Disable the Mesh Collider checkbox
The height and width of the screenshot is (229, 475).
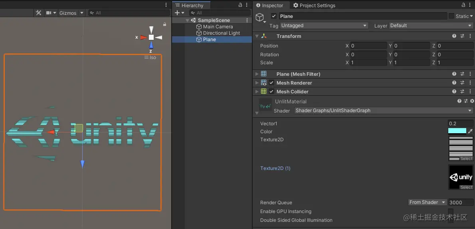pyautogui.click(x=271, y=91)
